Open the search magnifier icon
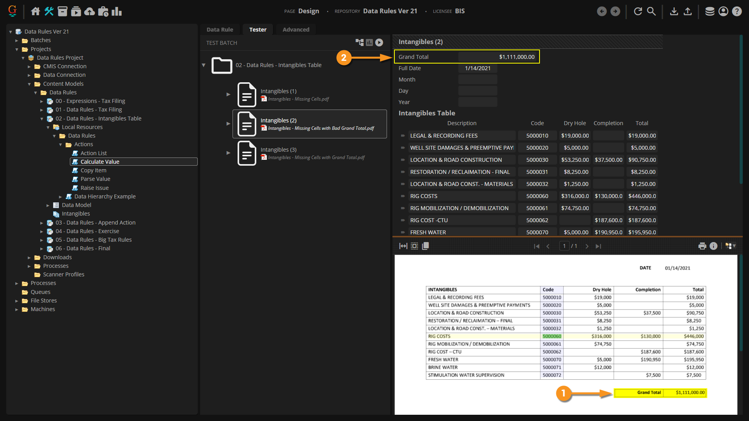The width and height of the screenshot is (749, 421). [x=651, y=11]
